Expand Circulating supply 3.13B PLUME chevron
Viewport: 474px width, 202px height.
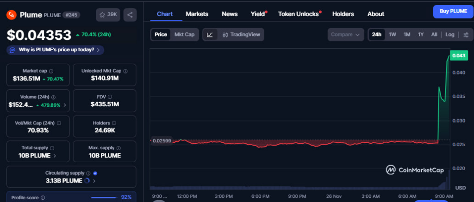tap(94, 181)
